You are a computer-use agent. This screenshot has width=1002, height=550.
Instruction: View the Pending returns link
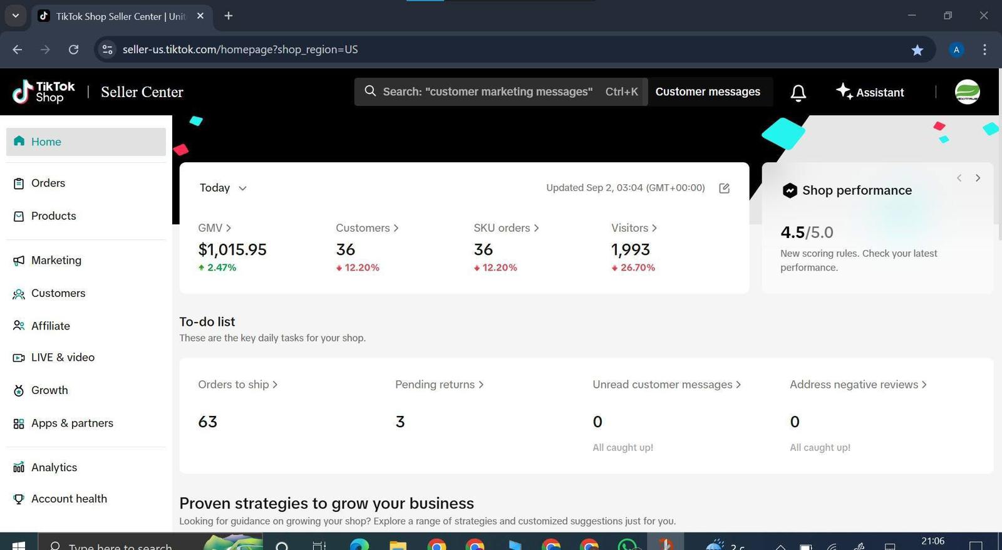pos(439,385)
